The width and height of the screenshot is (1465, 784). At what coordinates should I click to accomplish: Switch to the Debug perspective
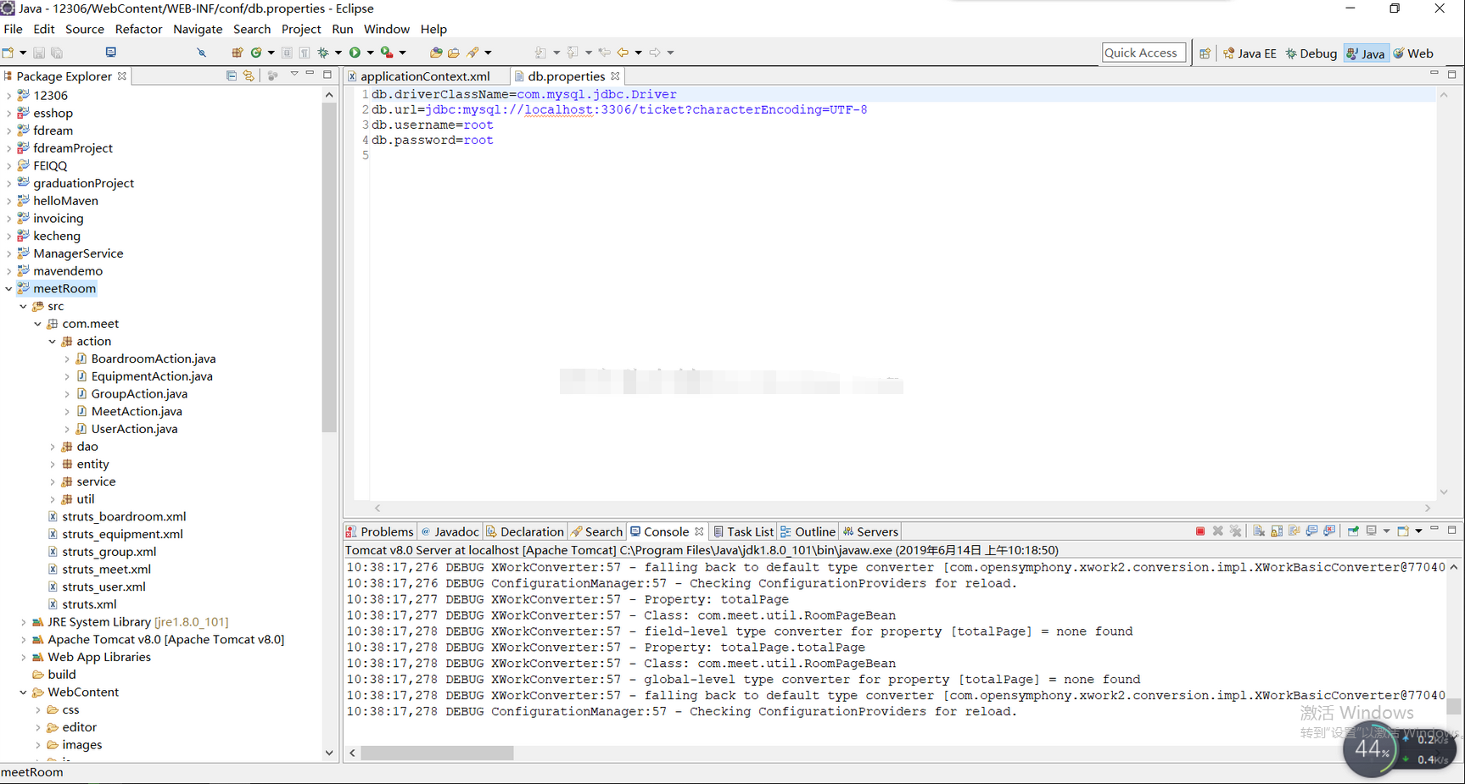1311,53
